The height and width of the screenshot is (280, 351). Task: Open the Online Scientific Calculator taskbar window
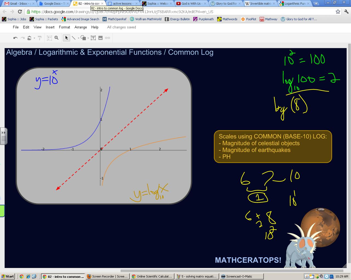(x=152, y=276)
